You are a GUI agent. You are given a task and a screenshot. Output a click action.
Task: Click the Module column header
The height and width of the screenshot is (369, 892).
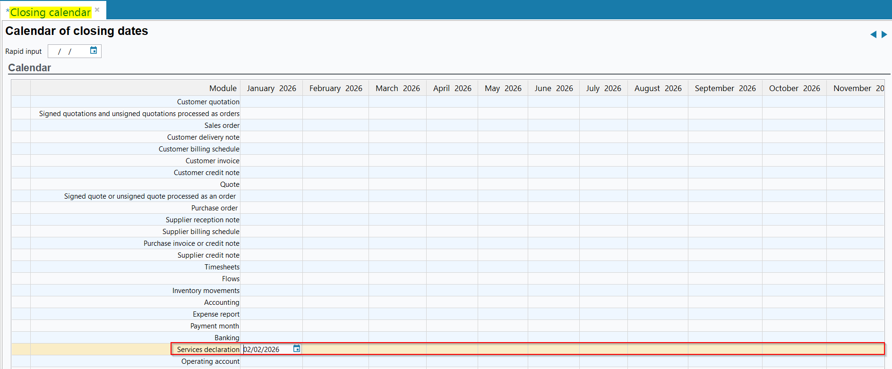click(x=223, y=88)
